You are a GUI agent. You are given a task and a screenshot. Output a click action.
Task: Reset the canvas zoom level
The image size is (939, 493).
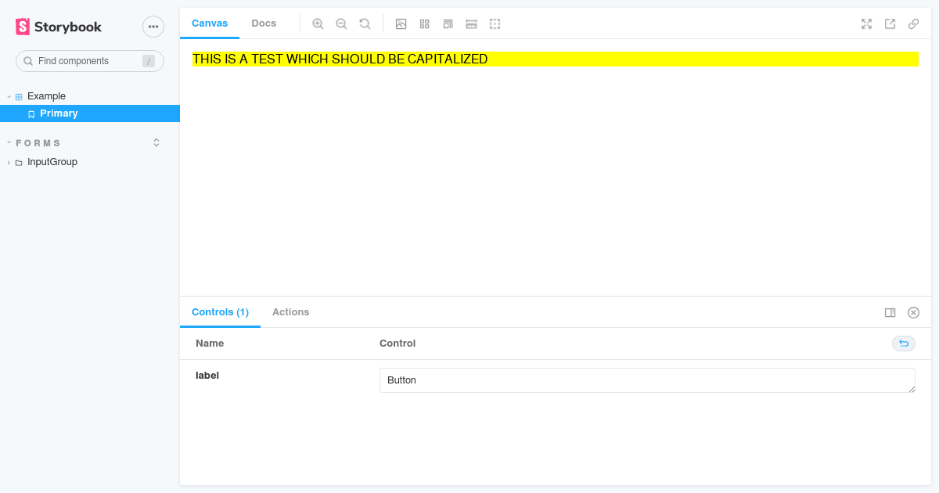click(x=365, y=23)
